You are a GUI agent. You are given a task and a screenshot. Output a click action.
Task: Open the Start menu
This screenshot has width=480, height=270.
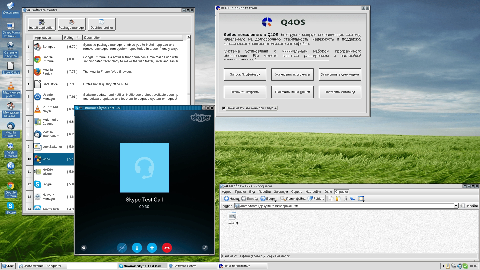coord(8,266)
